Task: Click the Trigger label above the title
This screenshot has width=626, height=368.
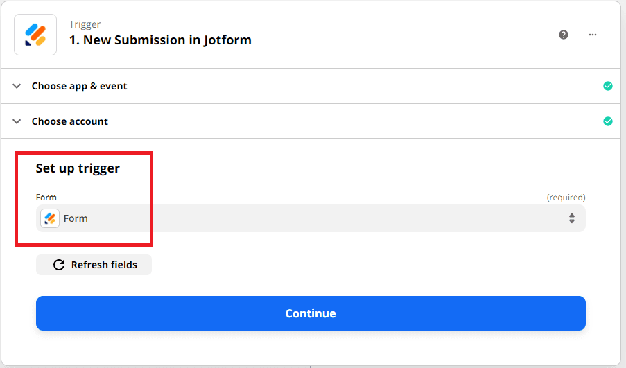Action: (85, 25)
